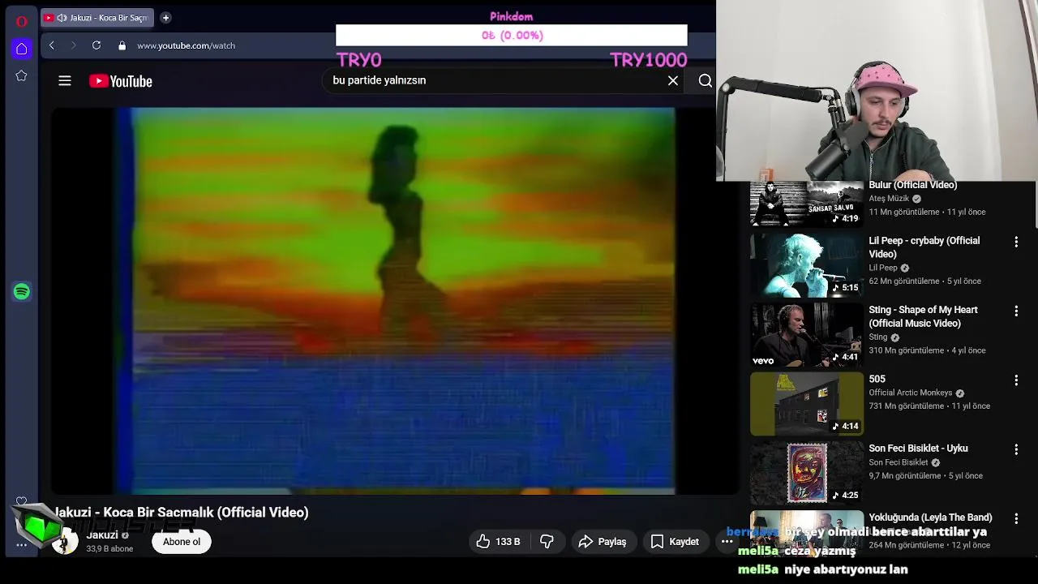Open the Jakuzi channel name link
Image resolution: width=1038 pixels, height=584 pixels.
pos(102,535)
